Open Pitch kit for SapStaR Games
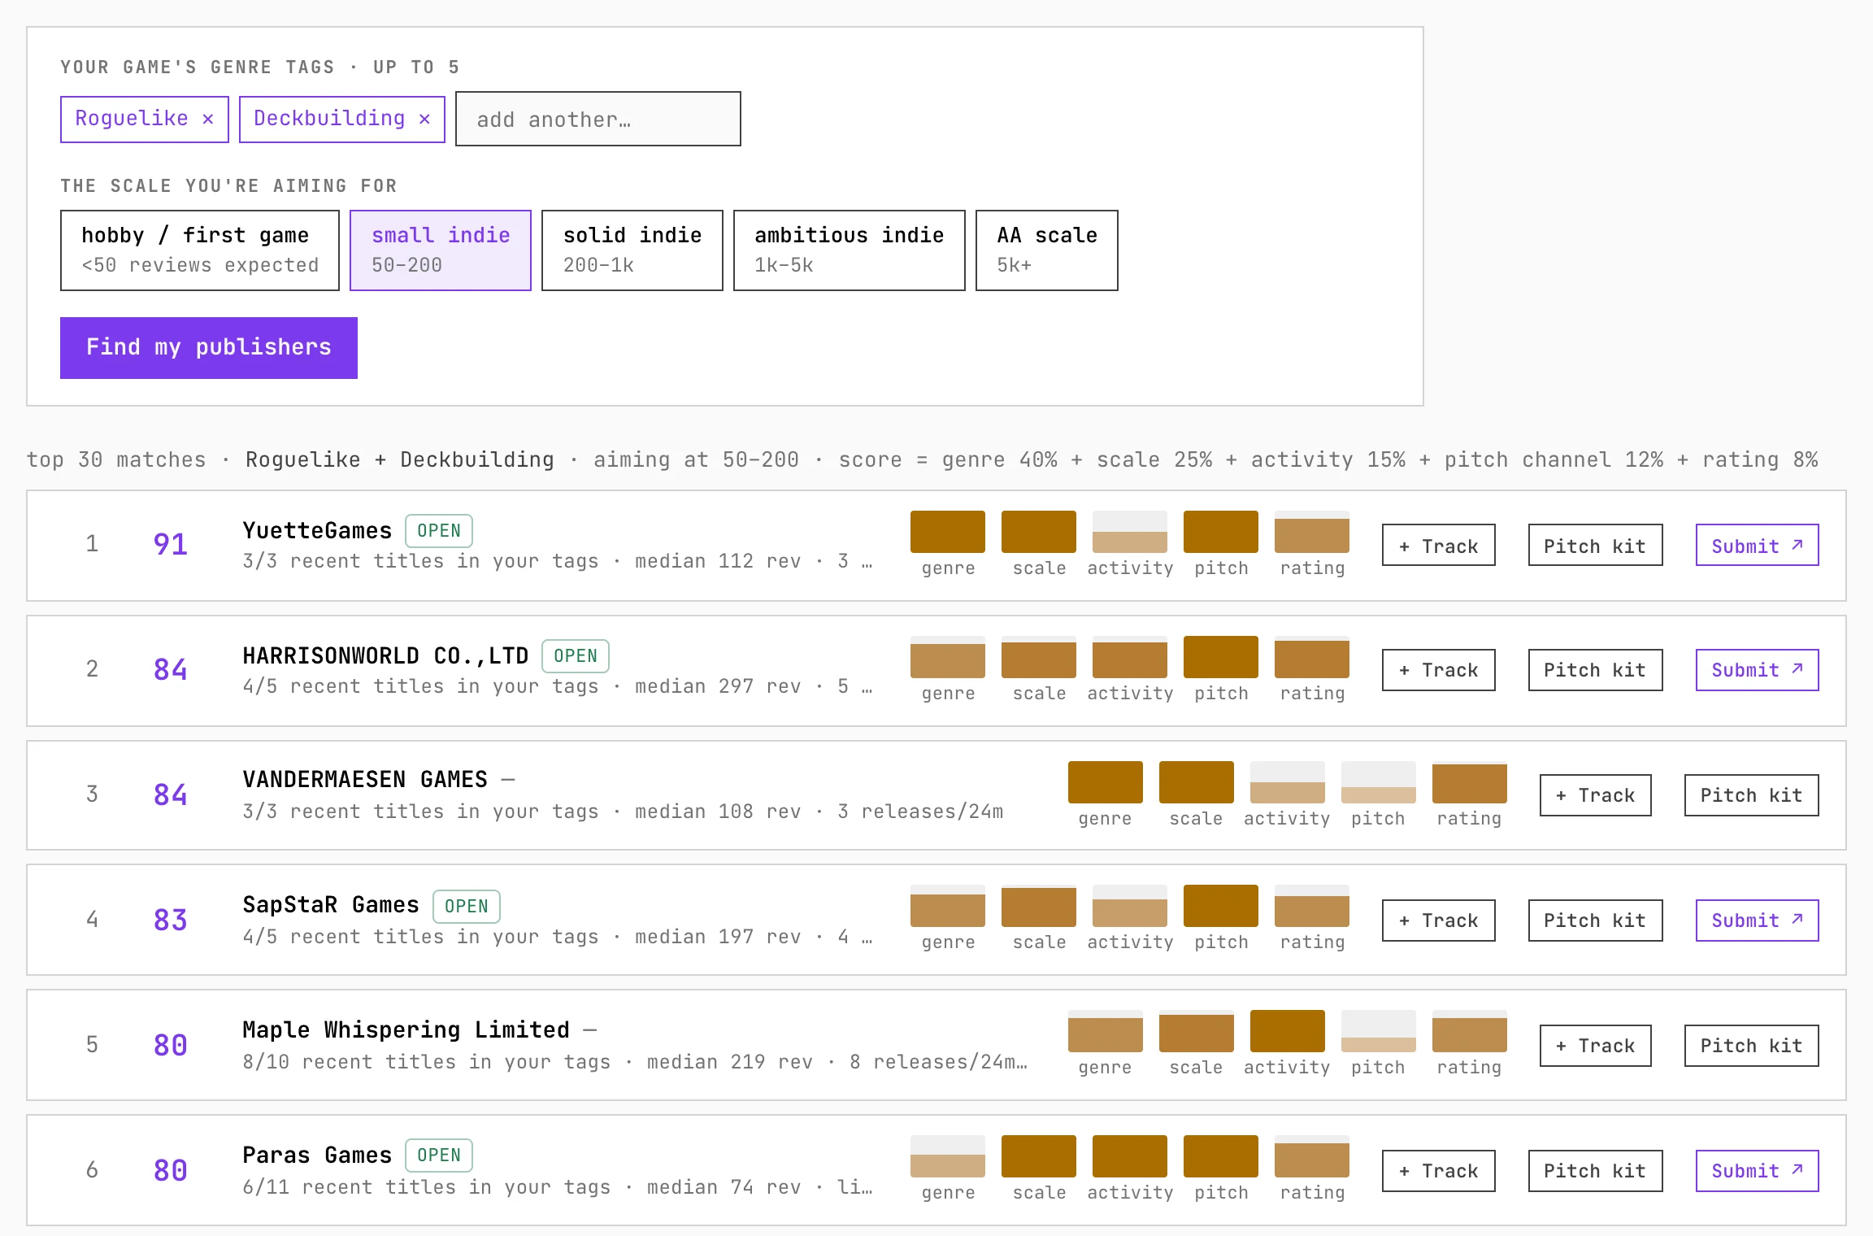 (1595, 920)
